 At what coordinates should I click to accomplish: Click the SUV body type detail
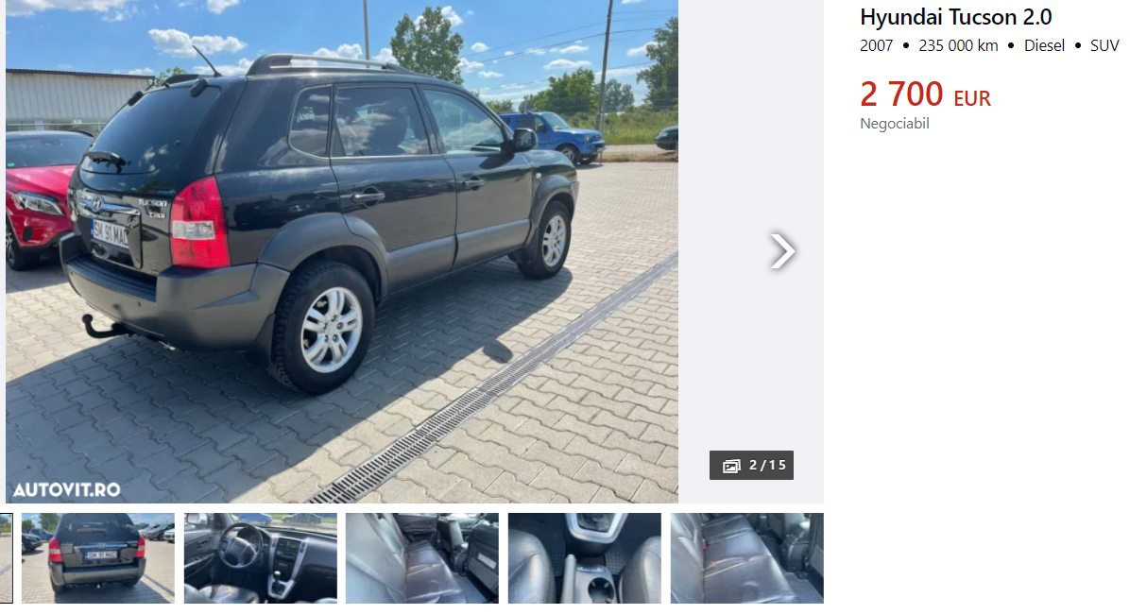(1104, 45)
